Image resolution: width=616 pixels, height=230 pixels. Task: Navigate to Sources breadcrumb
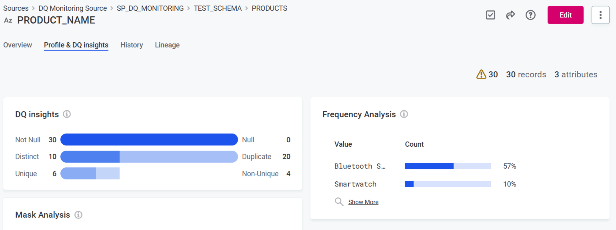point(16,8)
